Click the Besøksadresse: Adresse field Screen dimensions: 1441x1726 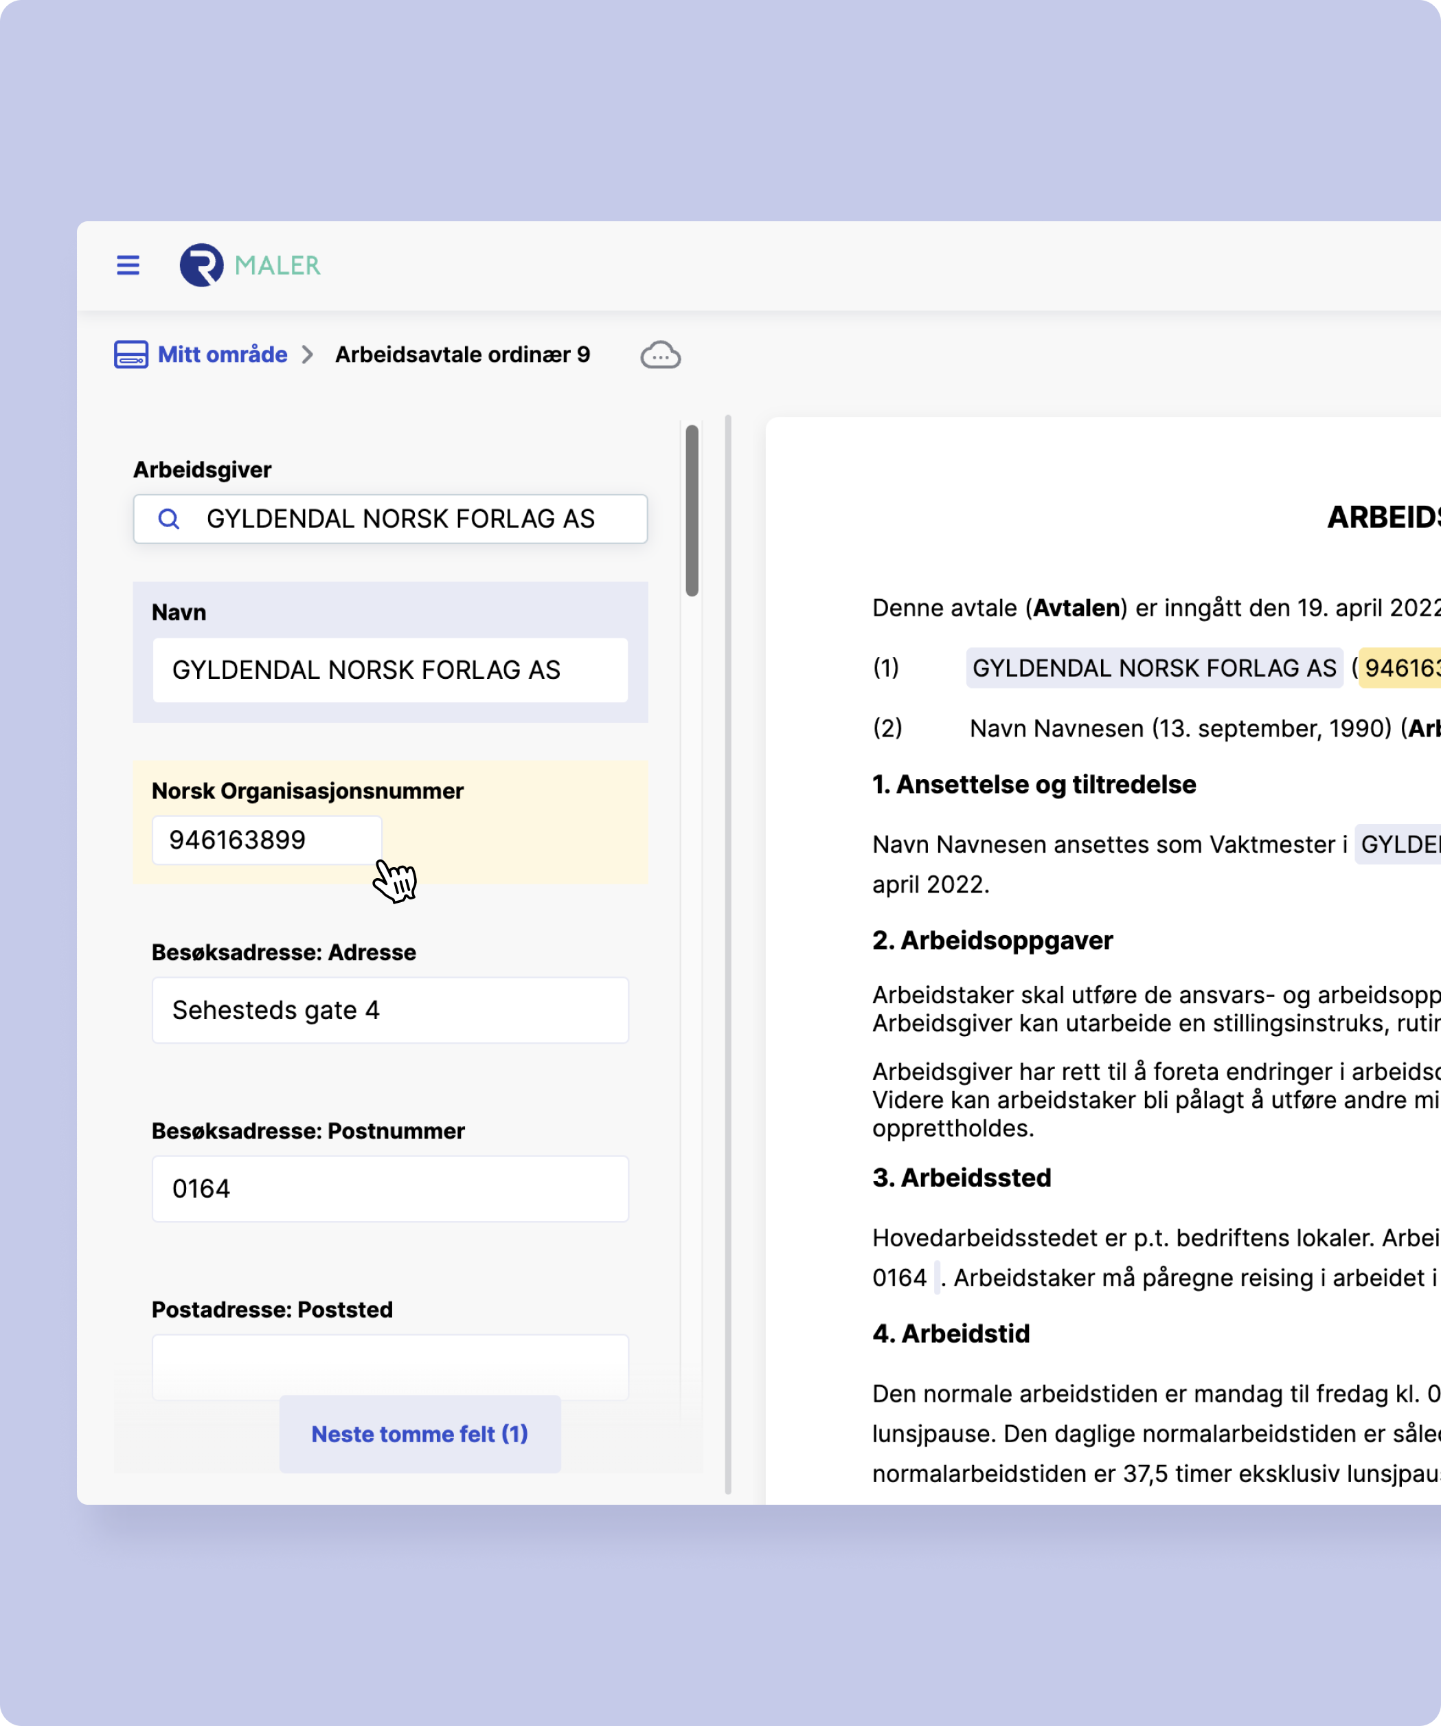390,1010
